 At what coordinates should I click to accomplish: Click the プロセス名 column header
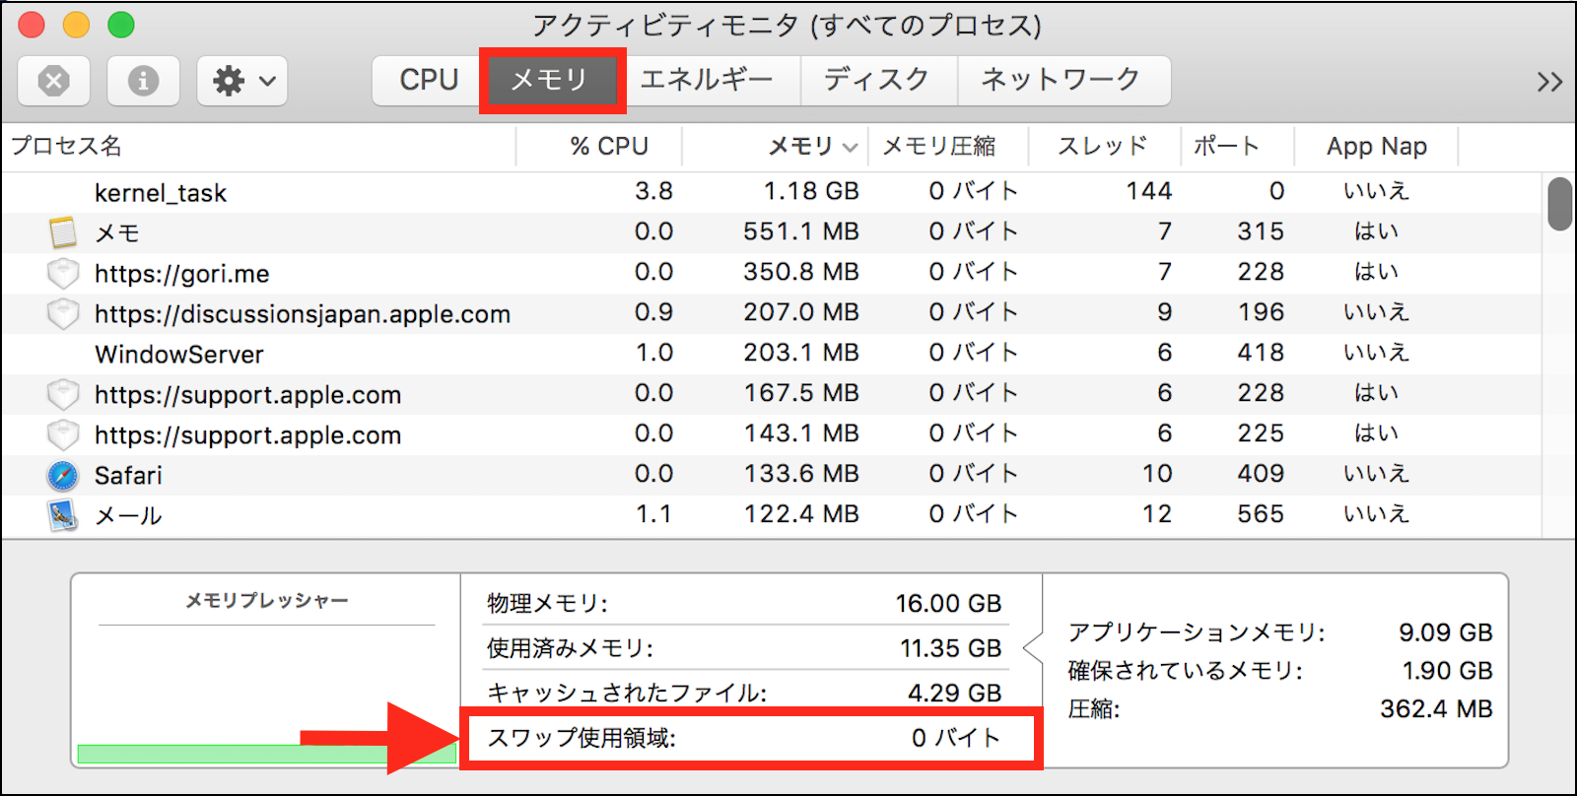67,147
